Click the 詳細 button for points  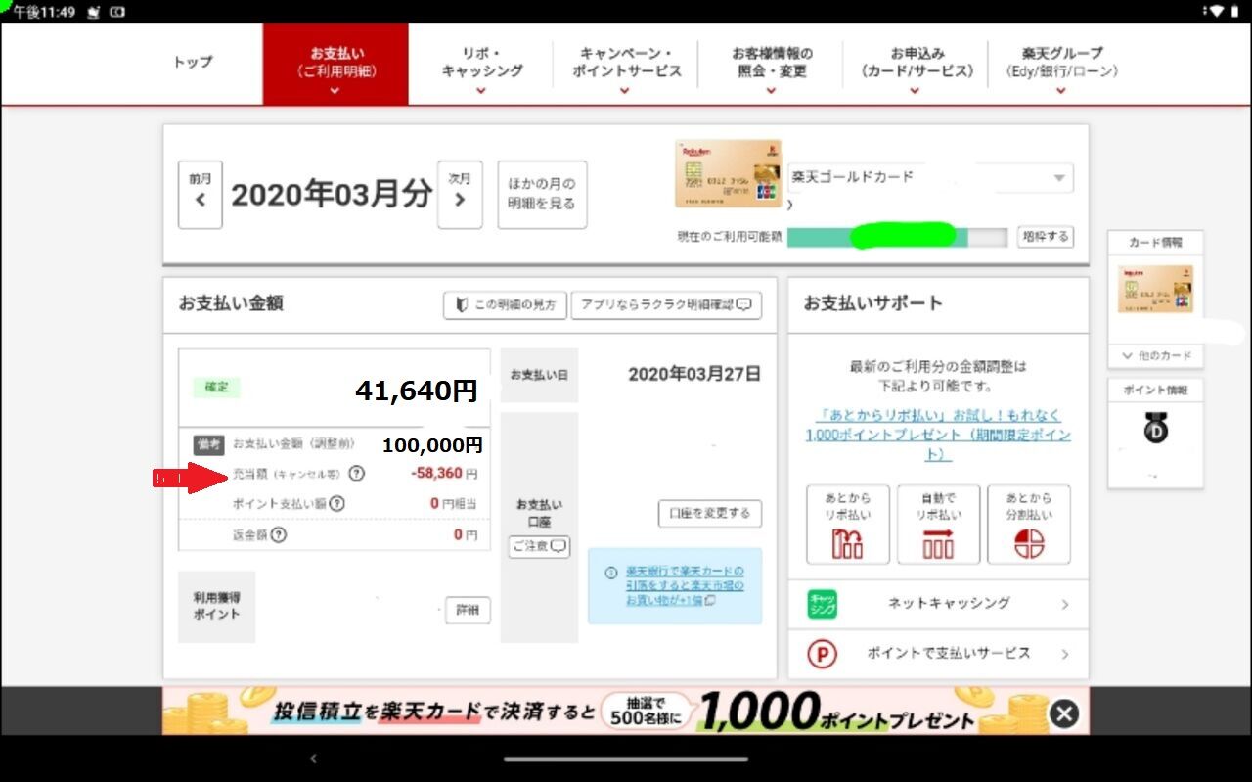[468, 610]
